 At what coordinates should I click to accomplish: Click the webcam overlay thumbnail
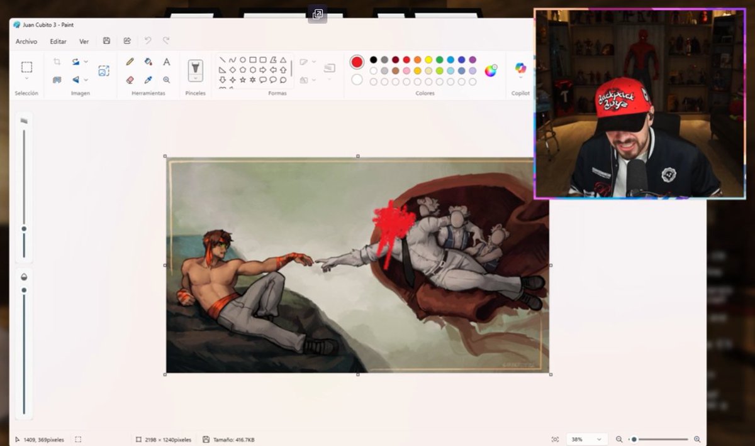click(640, 104)
